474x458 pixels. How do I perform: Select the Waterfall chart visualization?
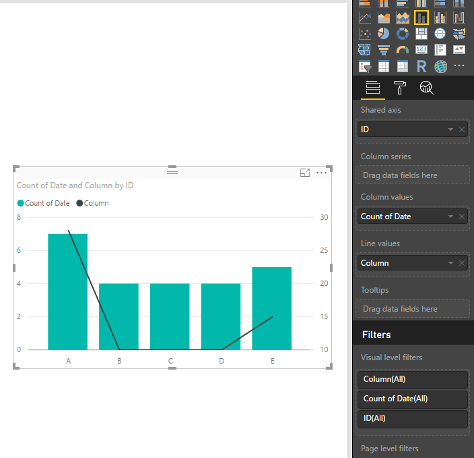pos(459,18)
